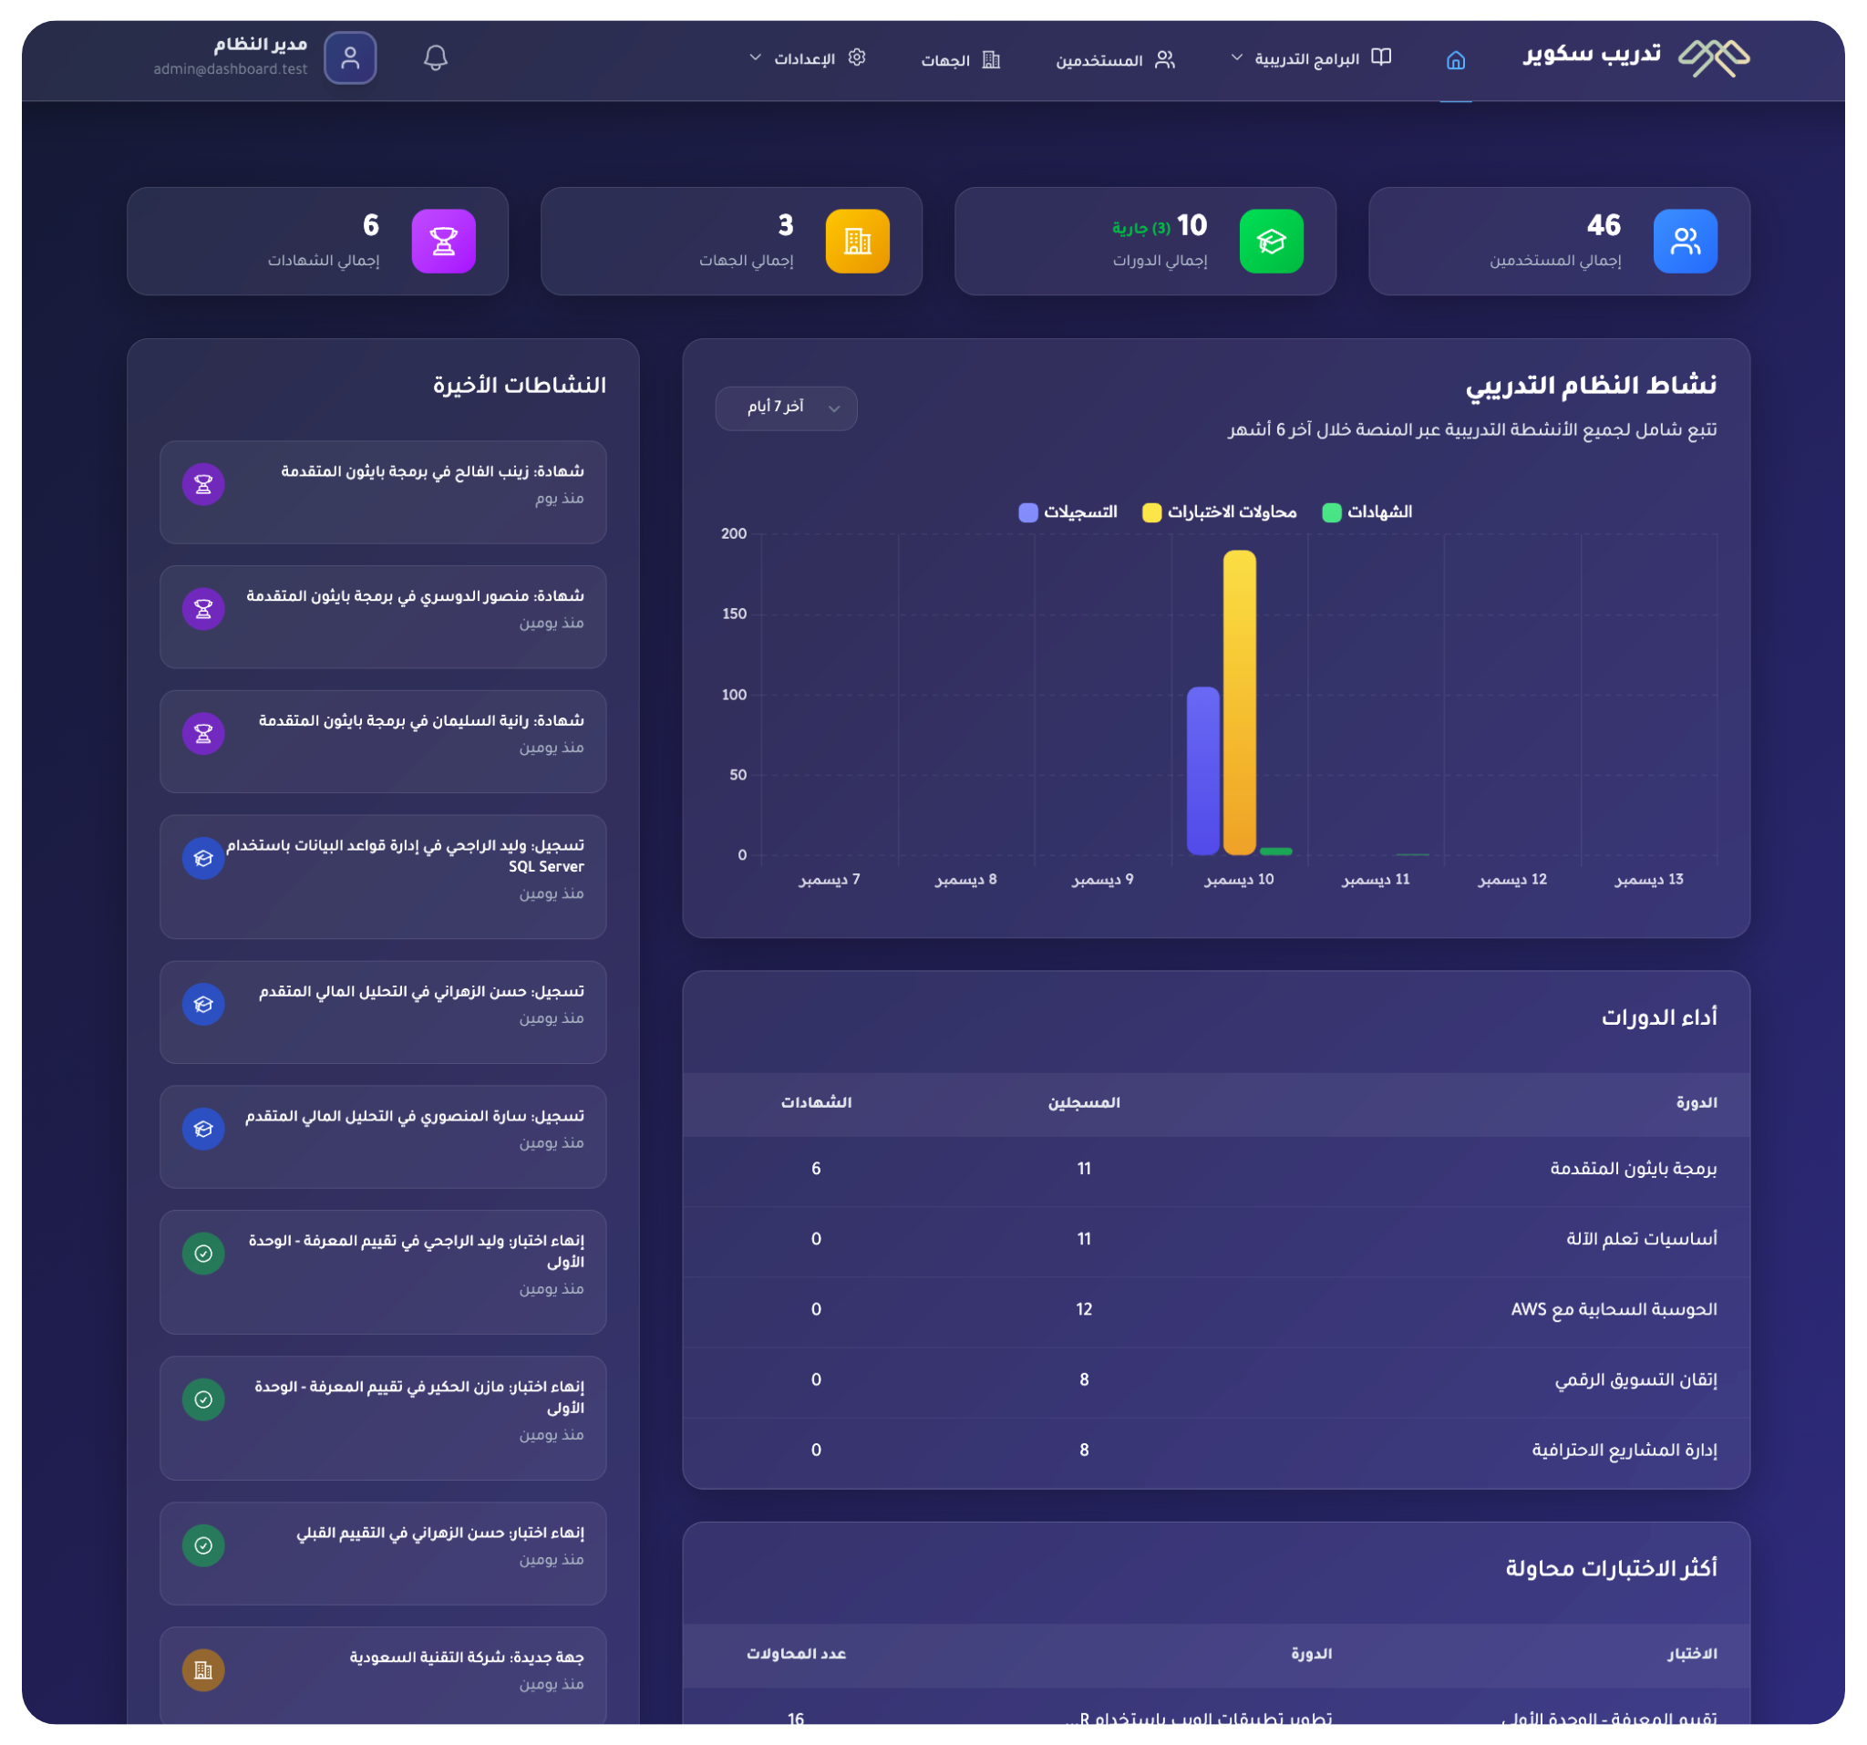Open the الجهات navigation item

(x=960, y=59)
